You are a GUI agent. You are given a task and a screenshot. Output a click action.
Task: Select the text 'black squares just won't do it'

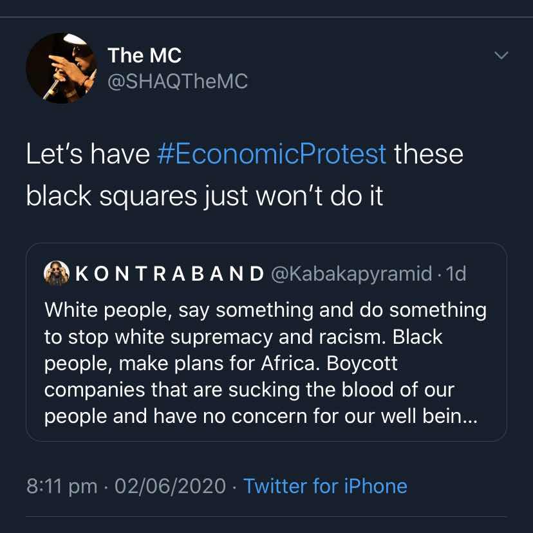point(205,196)
